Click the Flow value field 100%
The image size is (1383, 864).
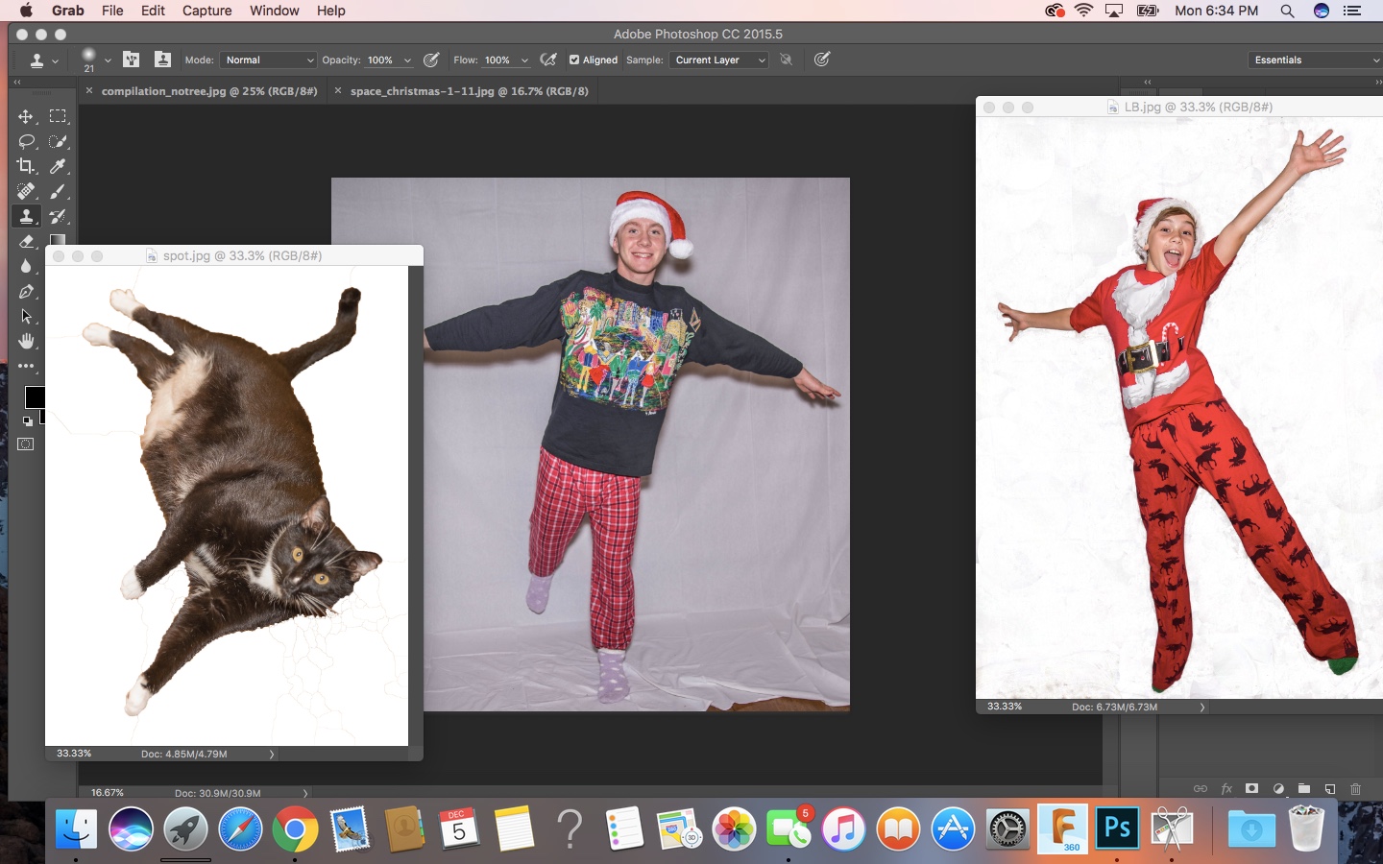[498, 60]
